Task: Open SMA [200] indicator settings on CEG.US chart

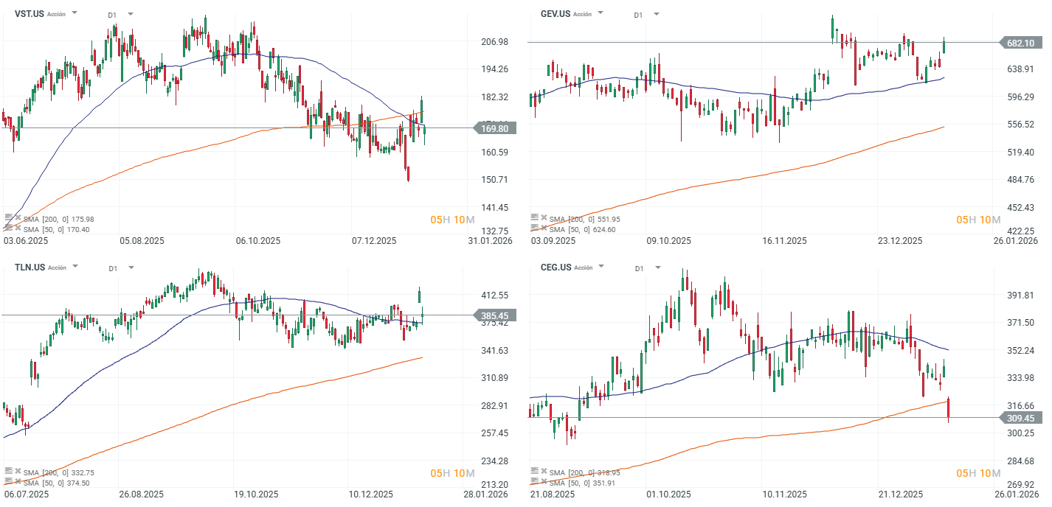Action: (534, 472)
